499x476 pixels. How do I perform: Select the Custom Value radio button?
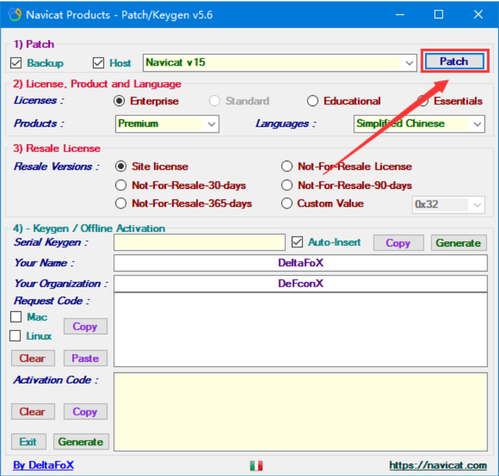[x=287, y=203]
